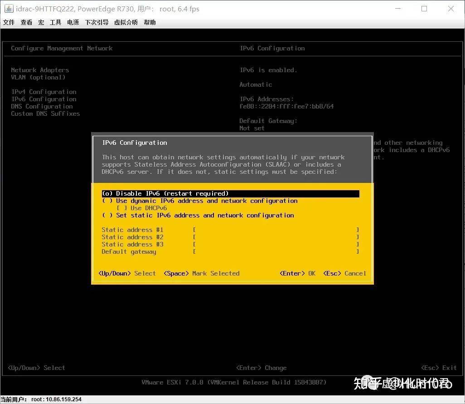The image size is (465, 404).
Task: Click the Static address #2 input field
Action: point(272,237)
